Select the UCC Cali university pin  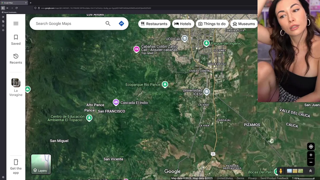click(x=184, y=38)
